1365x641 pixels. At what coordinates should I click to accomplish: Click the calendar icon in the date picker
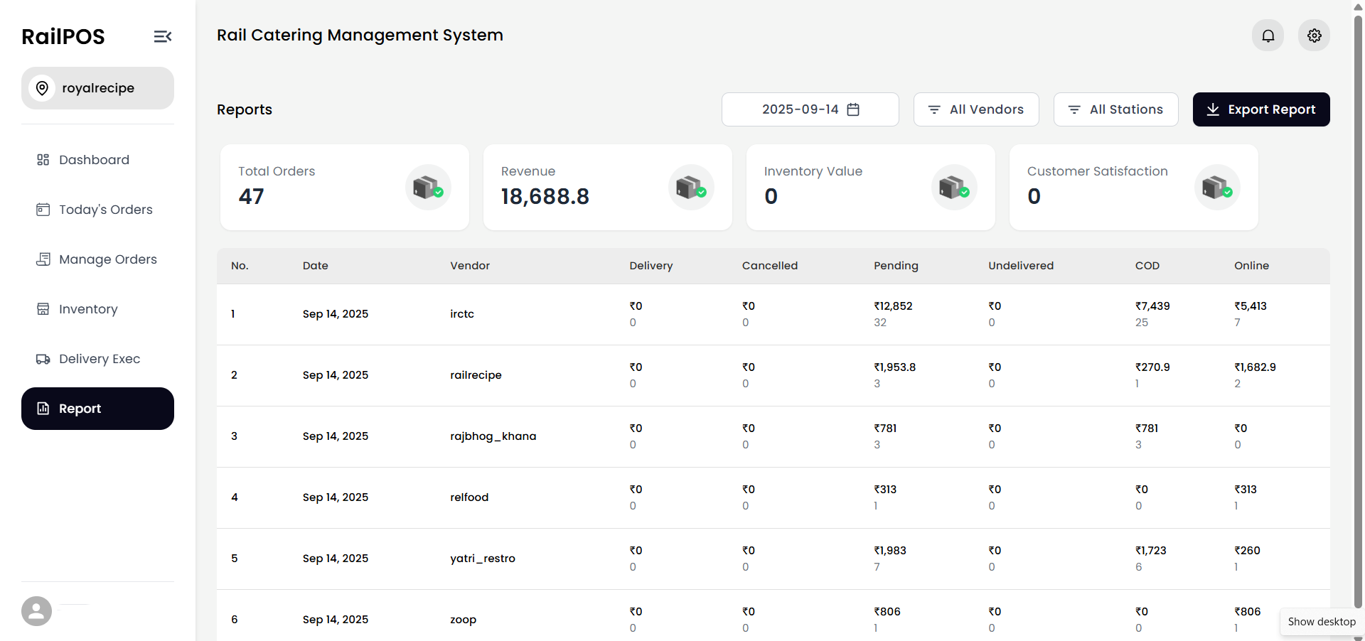[853, 109]
